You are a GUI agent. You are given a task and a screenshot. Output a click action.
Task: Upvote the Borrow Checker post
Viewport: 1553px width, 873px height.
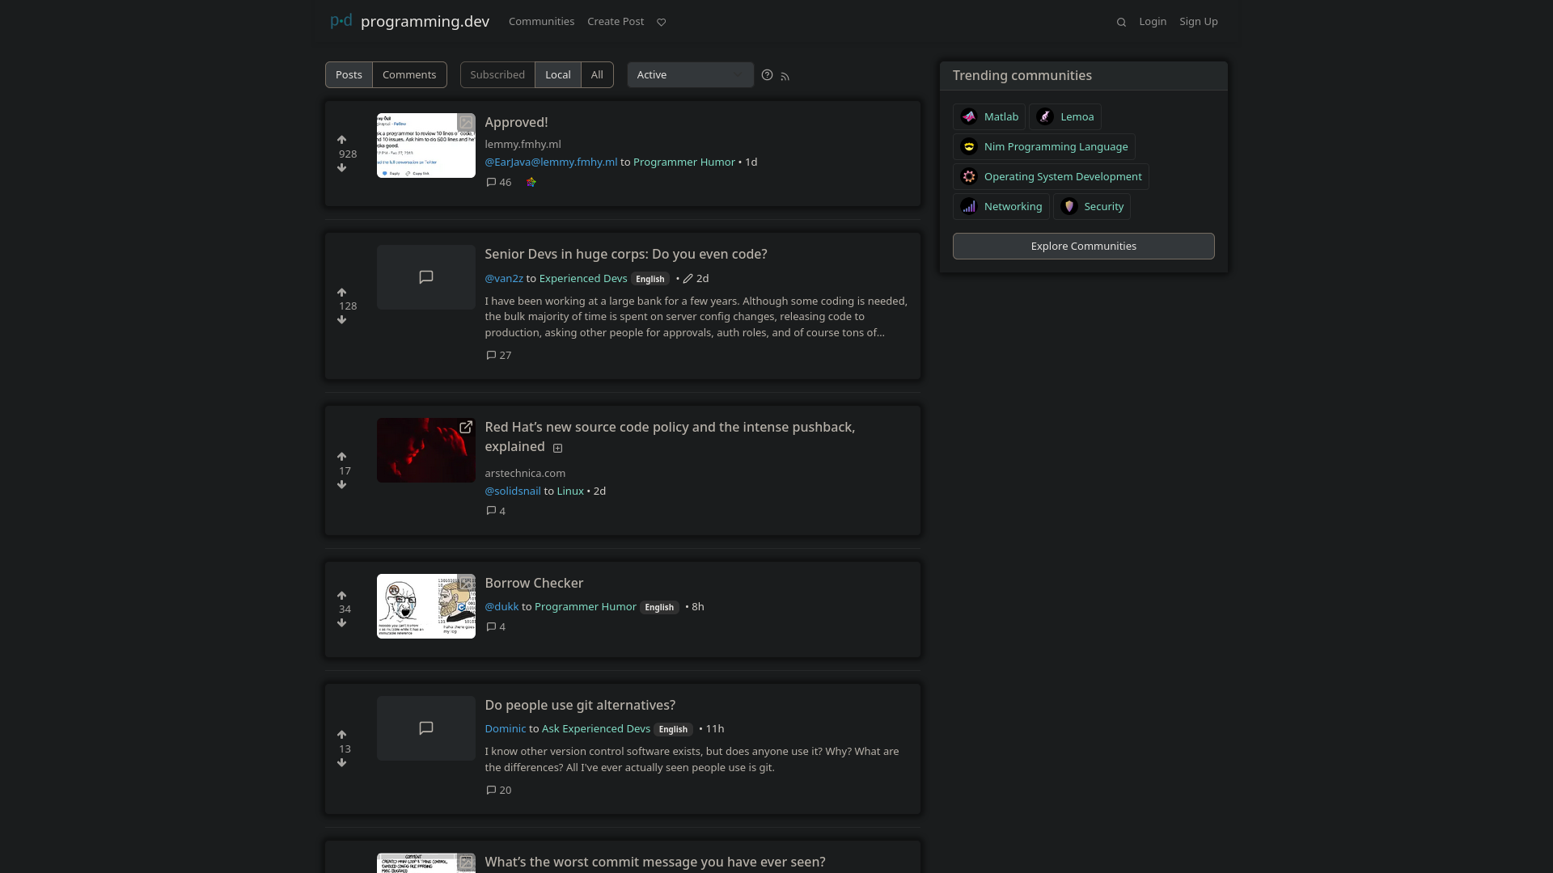click(341, 596)
